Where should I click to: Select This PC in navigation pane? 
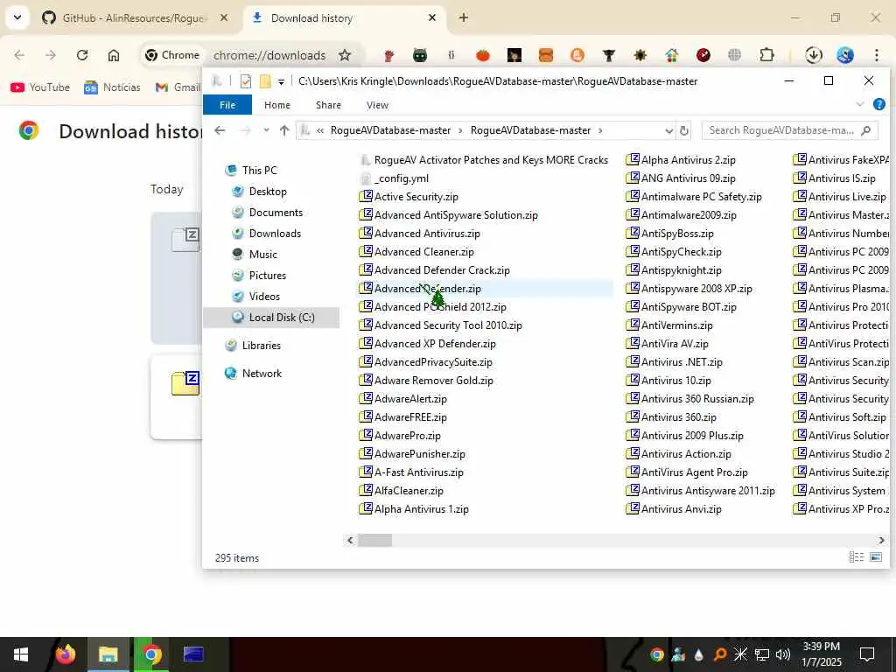pos(259,171)
